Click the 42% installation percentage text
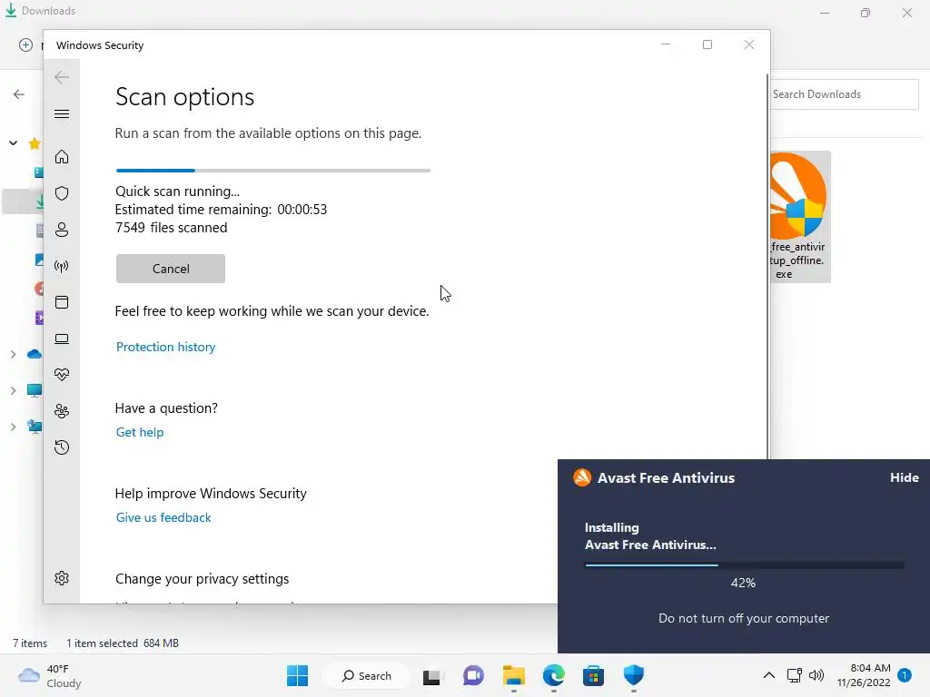 (x=743, y=584)
